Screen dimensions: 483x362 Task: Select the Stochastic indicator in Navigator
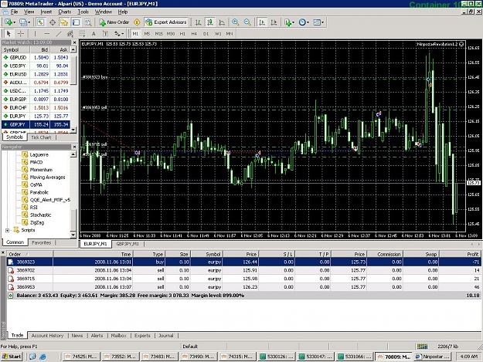point(40,215)
